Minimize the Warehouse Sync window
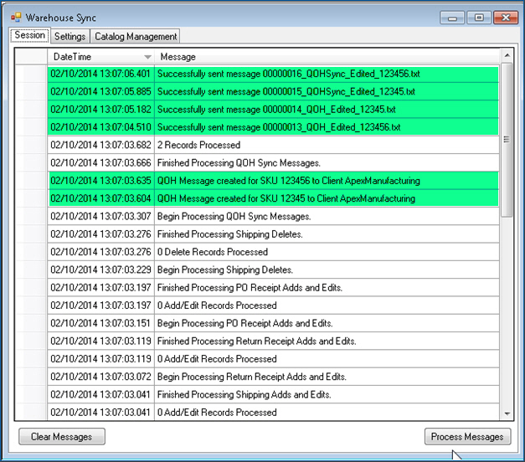 (452, 18)
